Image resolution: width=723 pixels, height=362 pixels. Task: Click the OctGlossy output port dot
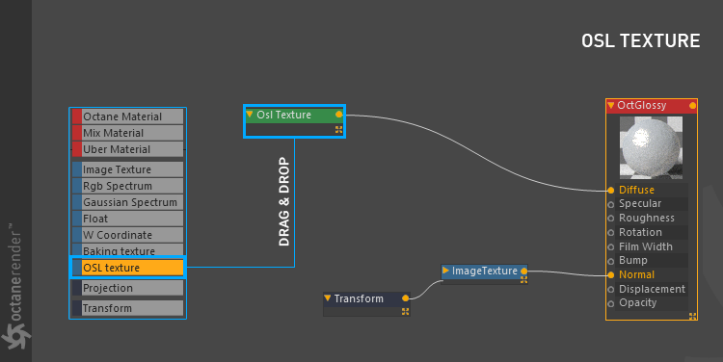tap(692, 106)
